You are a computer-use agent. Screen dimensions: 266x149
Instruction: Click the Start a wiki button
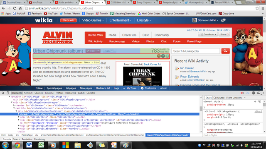[x=68, y=20]
